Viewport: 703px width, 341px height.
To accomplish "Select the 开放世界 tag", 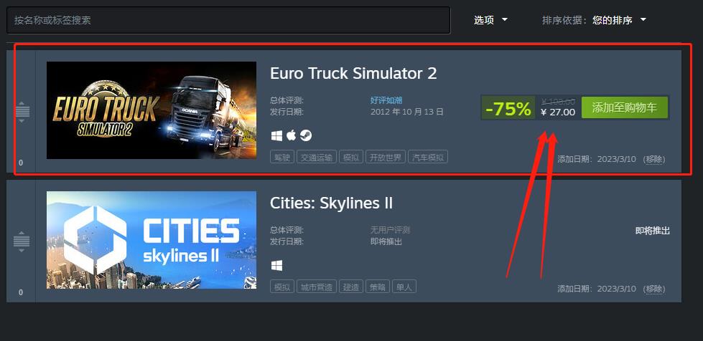I will (386, 157).
